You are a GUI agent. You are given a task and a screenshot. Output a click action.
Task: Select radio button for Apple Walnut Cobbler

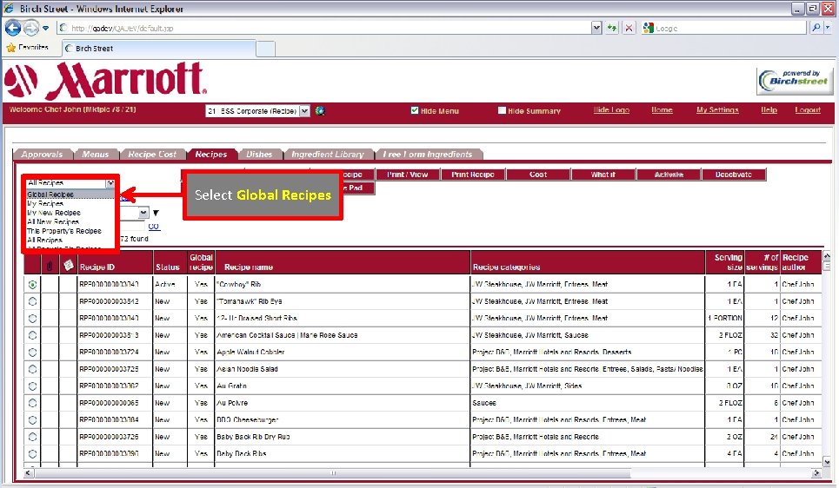coord(33,353)
